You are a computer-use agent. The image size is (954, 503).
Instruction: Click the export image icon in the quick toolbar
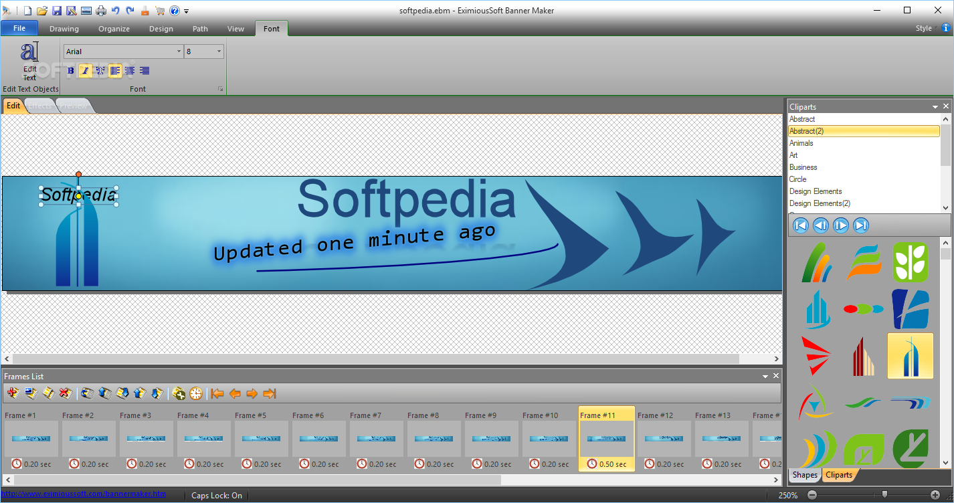[86, 11]
